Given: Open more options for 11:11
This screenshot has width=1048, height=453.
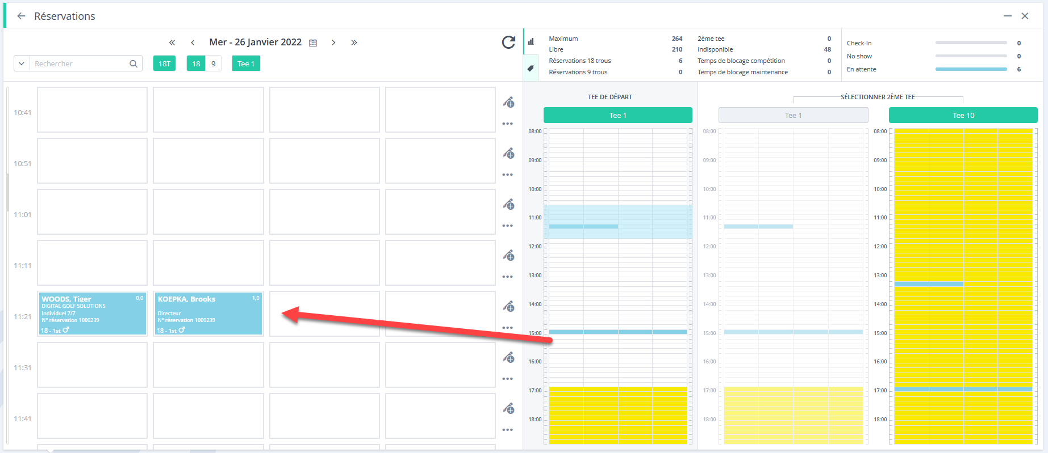Looking at the screenshot, I should pyautogui.click(x=508, y=277).
